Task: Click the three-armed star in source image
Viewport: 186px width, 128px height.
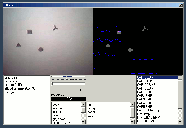Action: pyautogui.click(x=55, y=28)
